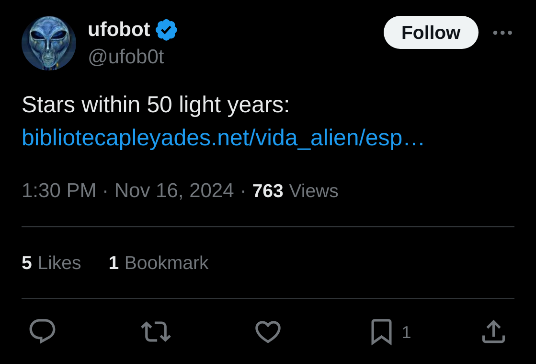This screenshot has width=536, height=364.
Task: Click the 'Stars within 50 light years:' text
Action: [156, 105]
